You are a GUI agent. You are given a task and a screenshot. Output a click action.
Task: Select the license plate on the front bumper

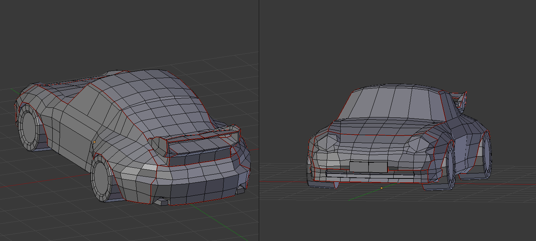[x=368, y=167]
